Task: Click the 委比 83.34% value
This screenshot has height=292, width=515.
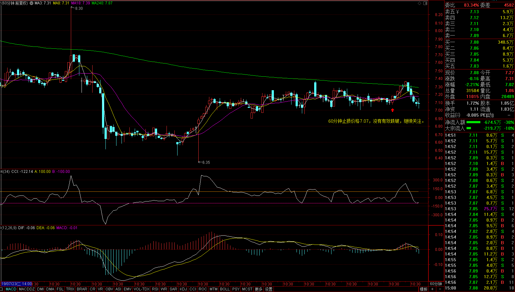Action: pyautogui.click(x=472, y=5)
